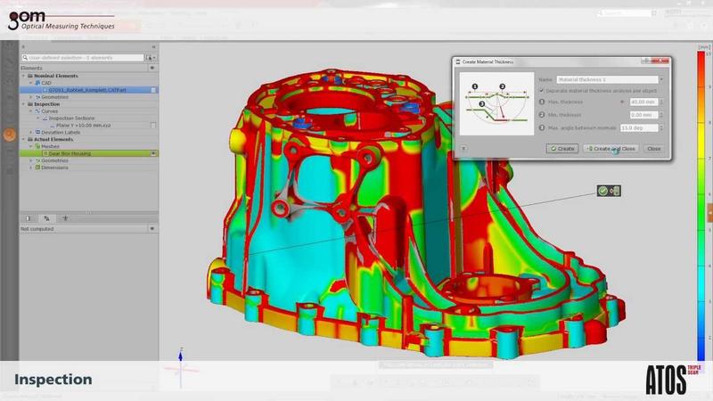
Task: Open the Not computed dropdown arrow
Action: pyautogui.click(x=152, y=229)
